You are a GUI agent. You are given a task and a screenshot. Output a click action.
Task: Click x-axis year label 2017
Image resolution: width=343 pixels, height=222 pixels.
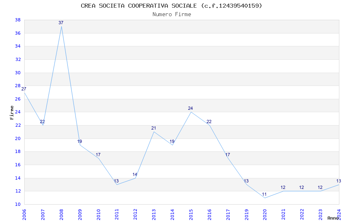coord(228,214)
